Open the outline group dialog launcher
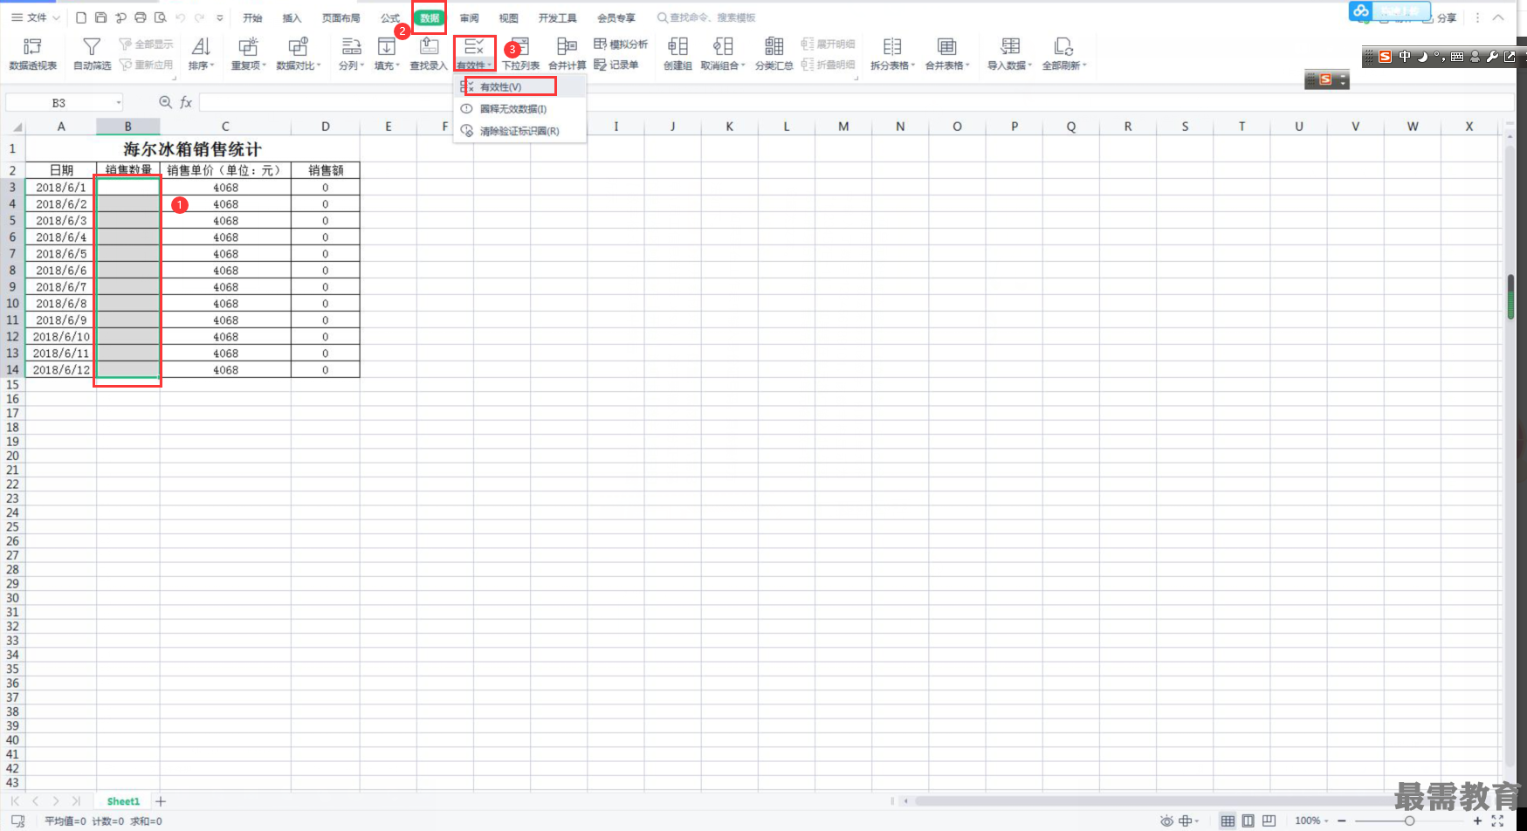The width and height of the screenshot is (1527, 831). (x=856, y=78)
